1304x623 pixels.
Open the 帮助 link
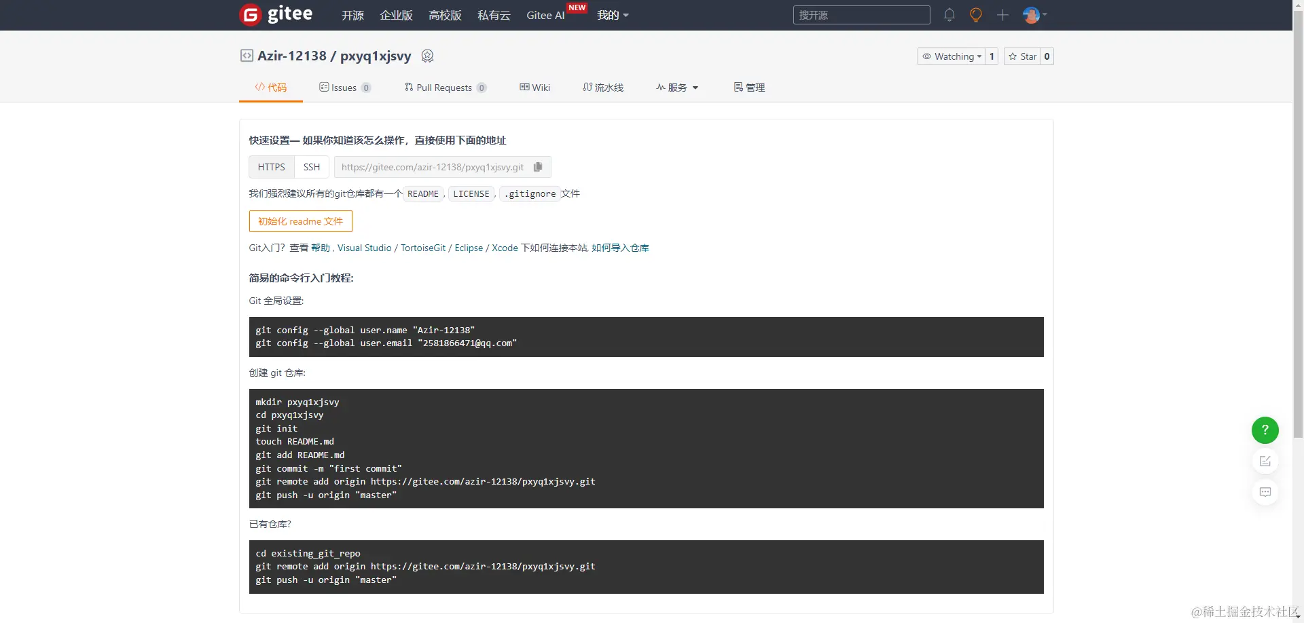(x=321, y=248)
